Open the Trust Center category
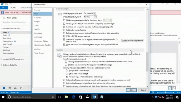Viewport: 181px width, 102px height. (x=42, y=53)
